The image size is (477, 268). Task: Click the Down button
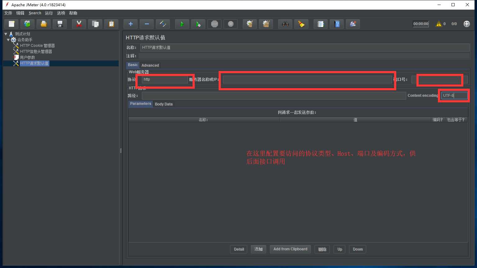(x=358, y=249)
